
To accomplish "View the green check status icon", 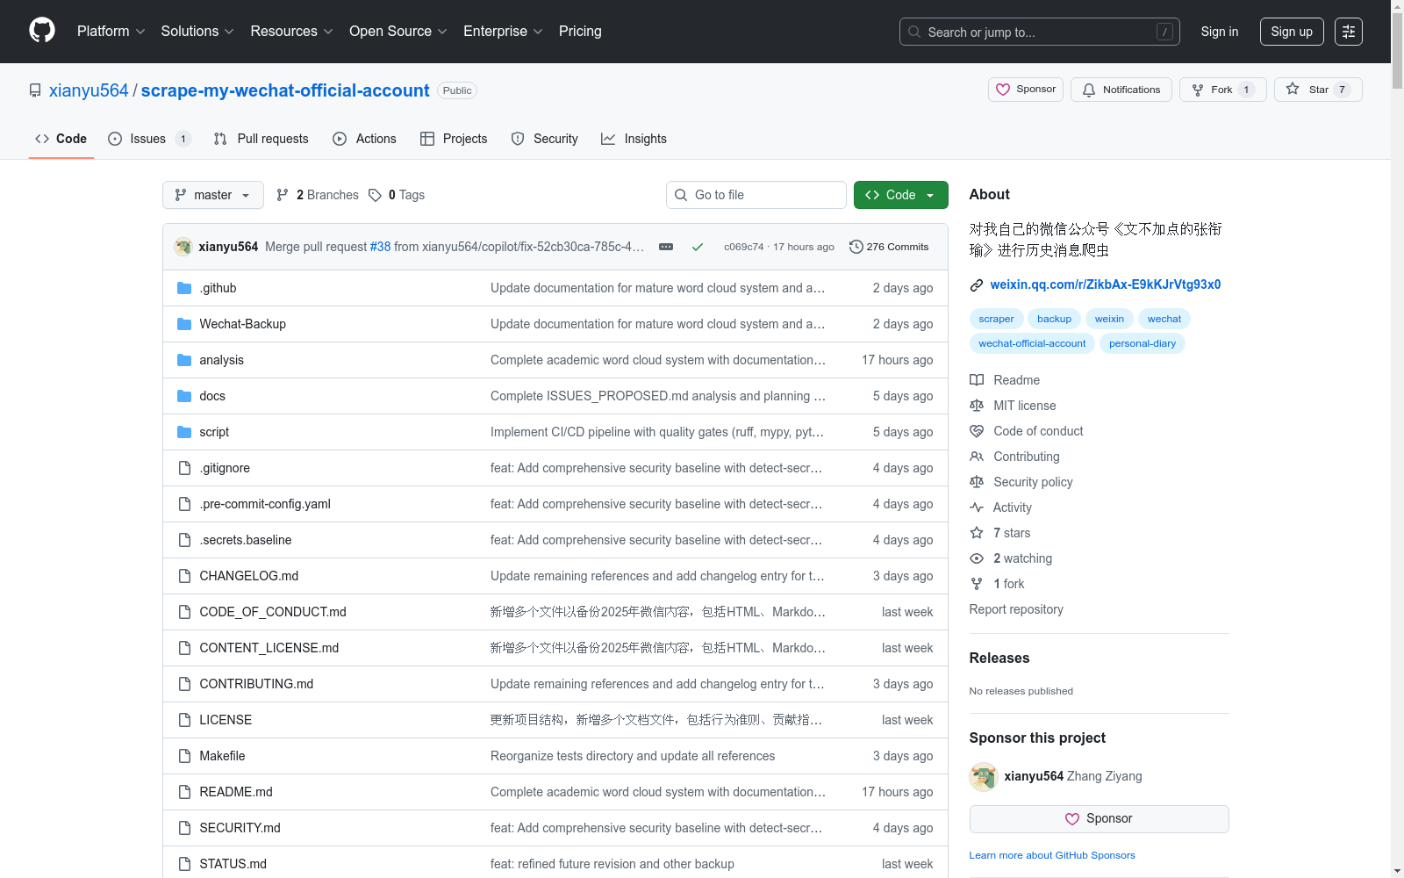I will pyautogui.click(x=698, y=247).
